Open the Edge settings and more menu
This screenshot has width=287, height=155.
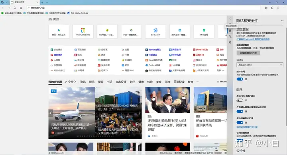point(284,8)
